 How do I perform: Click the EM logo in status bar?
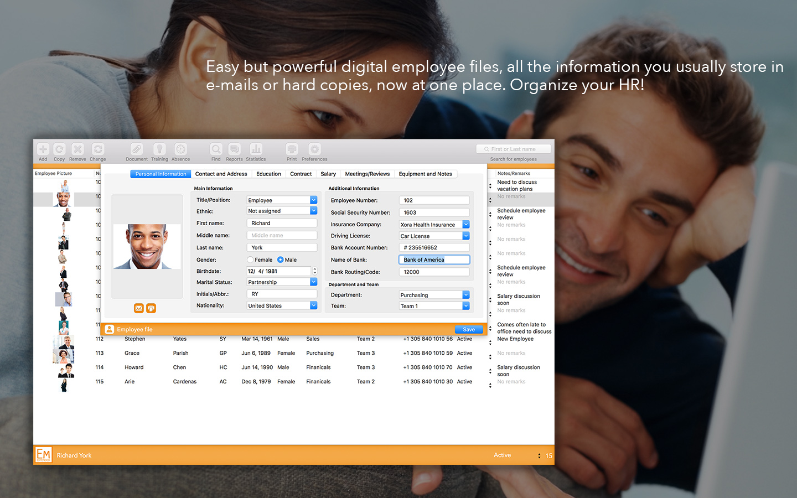(44, 455)
